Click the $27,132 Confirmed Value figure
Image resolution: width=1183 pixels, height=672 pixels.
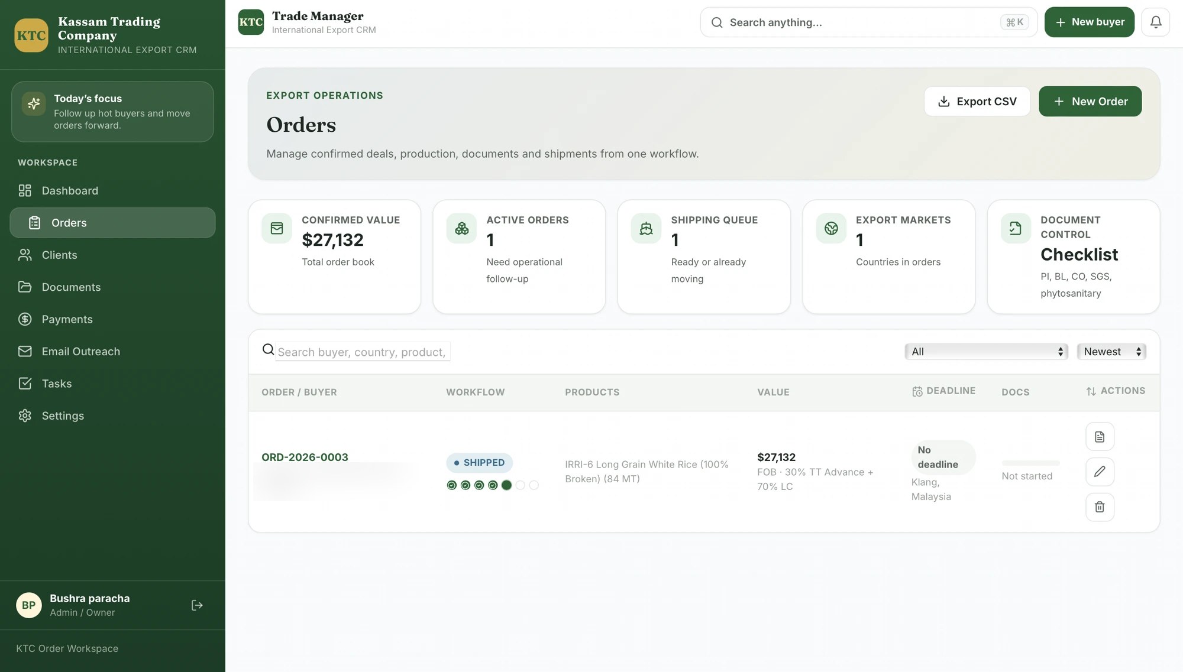332,240
